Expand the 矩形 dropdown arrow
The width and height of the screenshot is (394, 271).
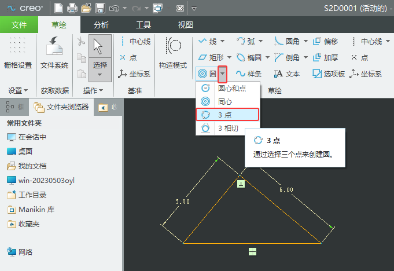tap(229, 57)
